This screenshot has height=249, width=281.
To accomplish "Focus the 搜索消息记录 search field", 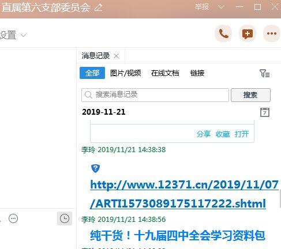I will click(155, 95).
